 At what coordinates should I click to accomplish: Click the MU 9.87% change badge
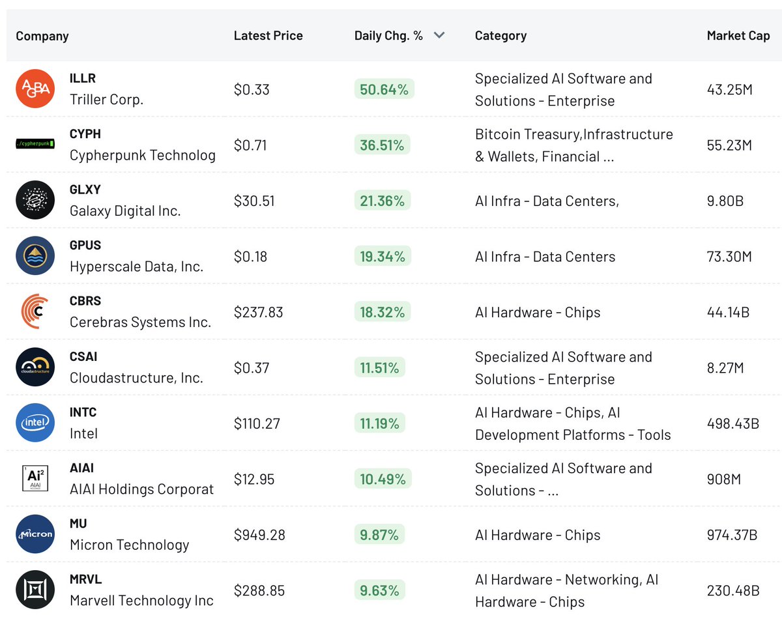pos(380,535)
